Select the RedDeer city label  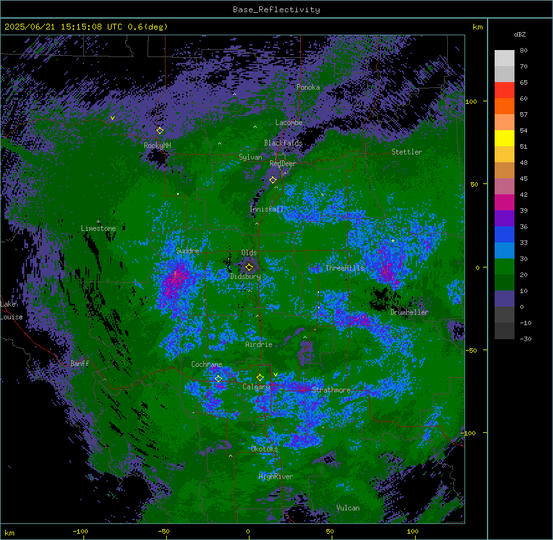(x=283, y=164)
